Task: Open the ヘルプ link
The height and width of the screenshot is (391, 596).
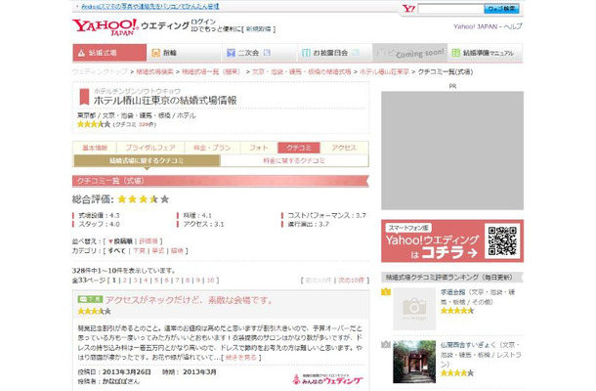Action: pyautogui.click(x=513, y=26)
